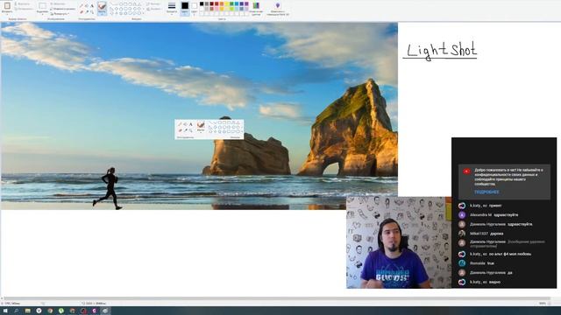
Task: Pick the black color in palette
Action: (x=202, y=3)
